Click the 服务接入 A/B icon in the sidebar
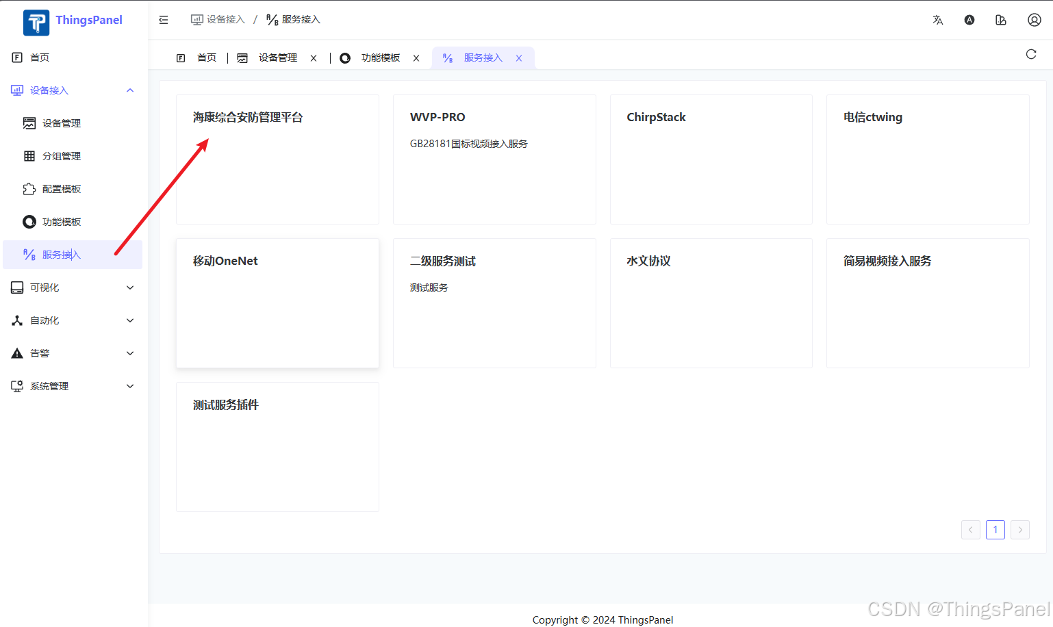The width and height of the screenshot is (1053, 627). pyautogui.click(x=29, y=255)
